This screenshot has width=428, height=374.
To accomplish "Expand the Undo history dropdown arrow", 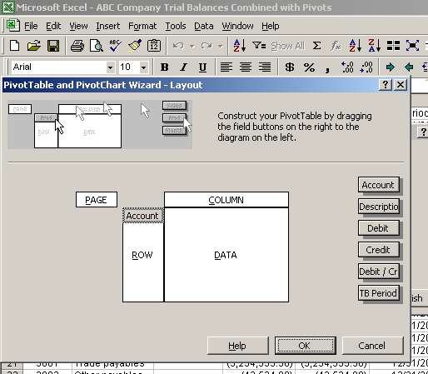I will pyautogui.click(x=192, y=46).
